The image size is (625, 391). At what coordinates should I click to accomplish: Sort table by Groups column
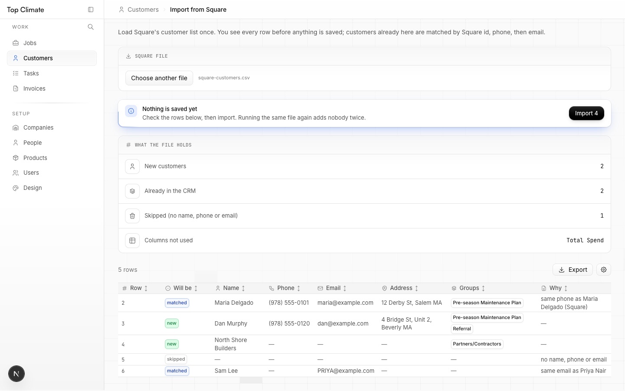(x=468, y=288)
